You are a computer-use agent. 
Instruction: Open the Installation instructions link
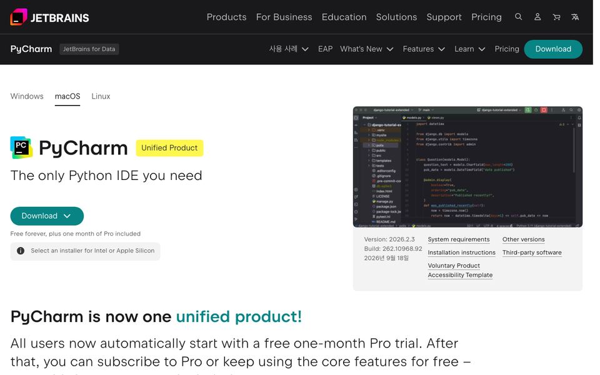[461, 252]
